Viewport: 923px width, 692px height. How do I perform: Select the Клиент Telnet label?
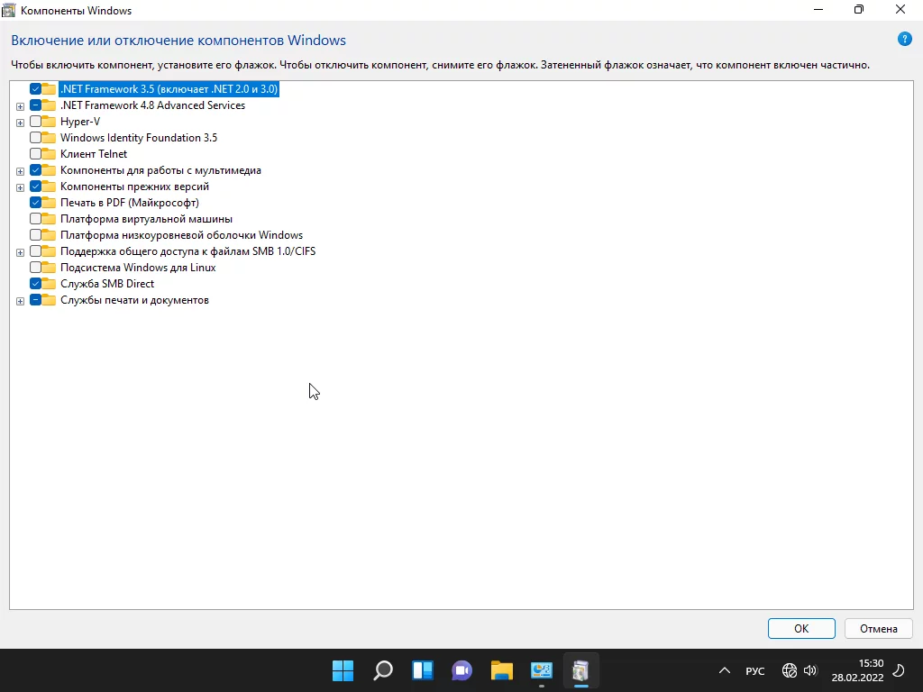94,153
